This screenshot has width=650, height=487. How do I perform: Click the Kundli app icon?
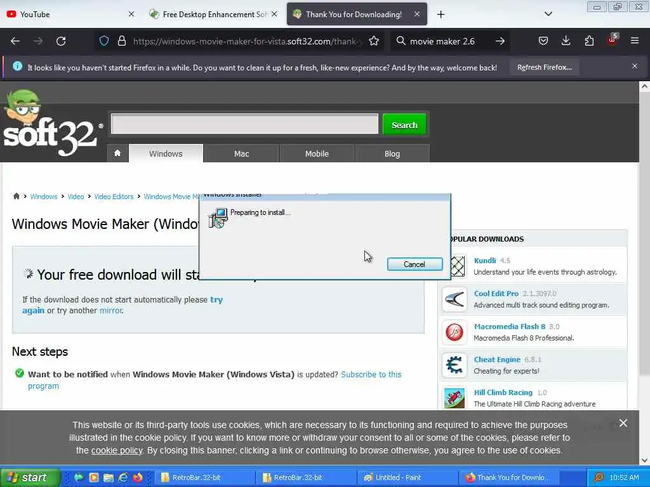[x=457, y=266]
